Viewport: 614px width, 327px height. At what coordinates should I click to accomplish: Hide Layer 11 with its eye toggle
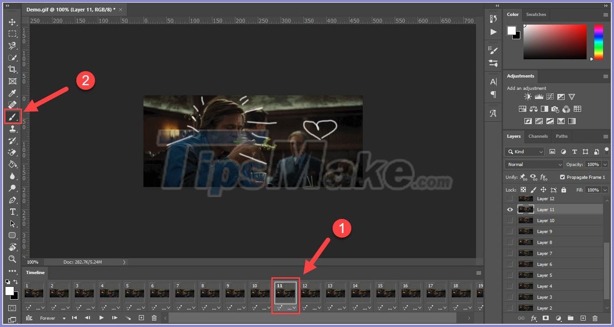tap(510, 209)
